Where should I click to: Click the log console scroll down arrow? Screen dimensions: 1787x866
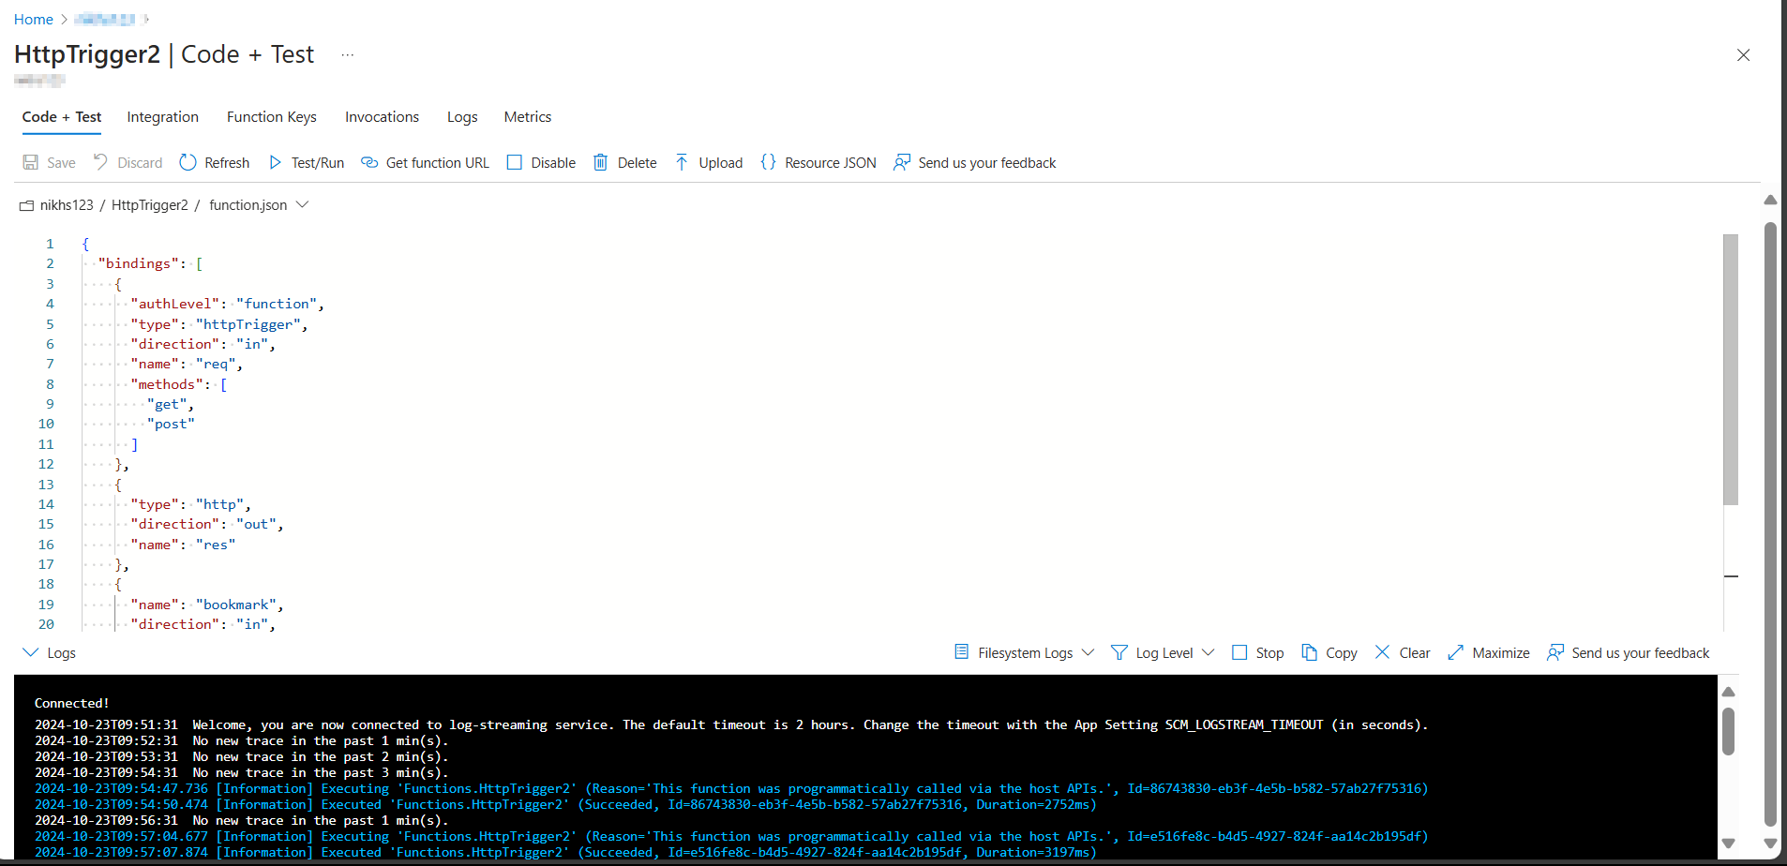coord(1729,844)
